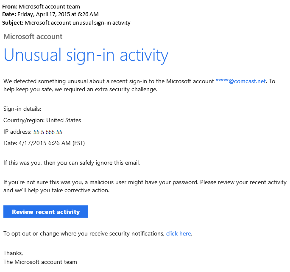Image resolution: width=290 pixels, height=272 pixels.
Task: Click the Review recent activity button
Action: coord(46,211)
